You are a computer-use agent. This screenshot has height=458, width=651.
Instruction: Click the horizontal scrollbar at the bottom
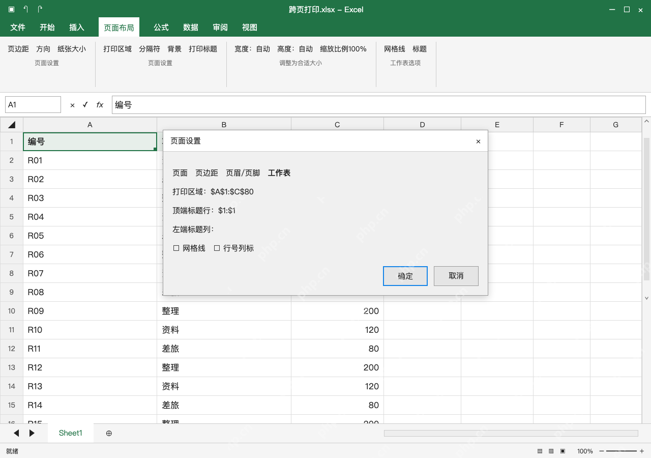click(x=511, y=433)
